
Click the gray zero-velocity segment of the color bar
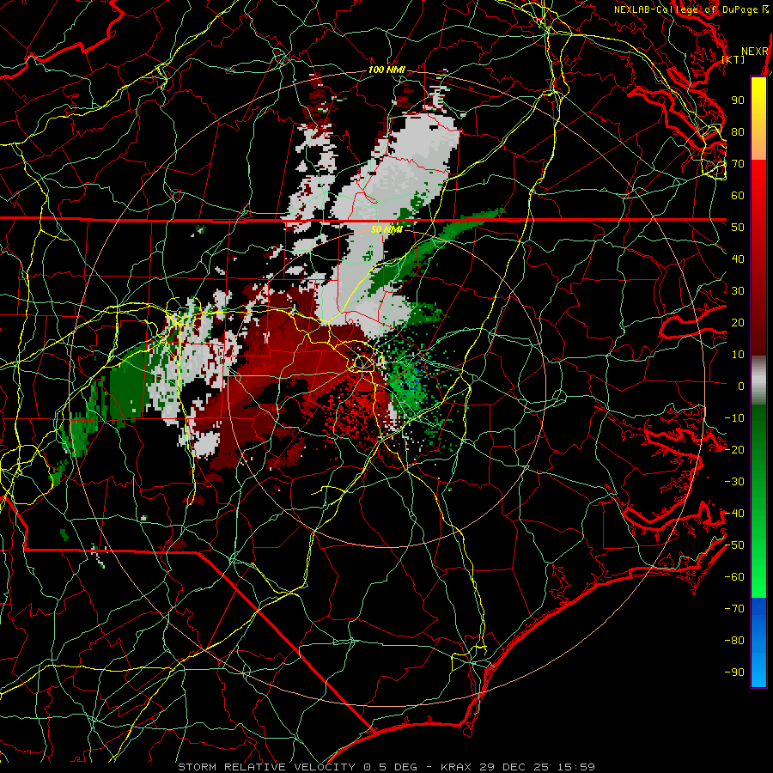pos(758,380)
